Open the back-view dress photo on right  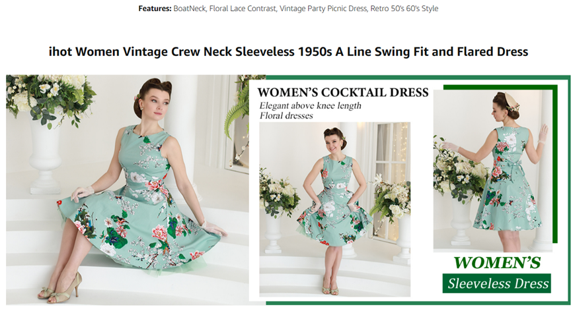[492, 171]
